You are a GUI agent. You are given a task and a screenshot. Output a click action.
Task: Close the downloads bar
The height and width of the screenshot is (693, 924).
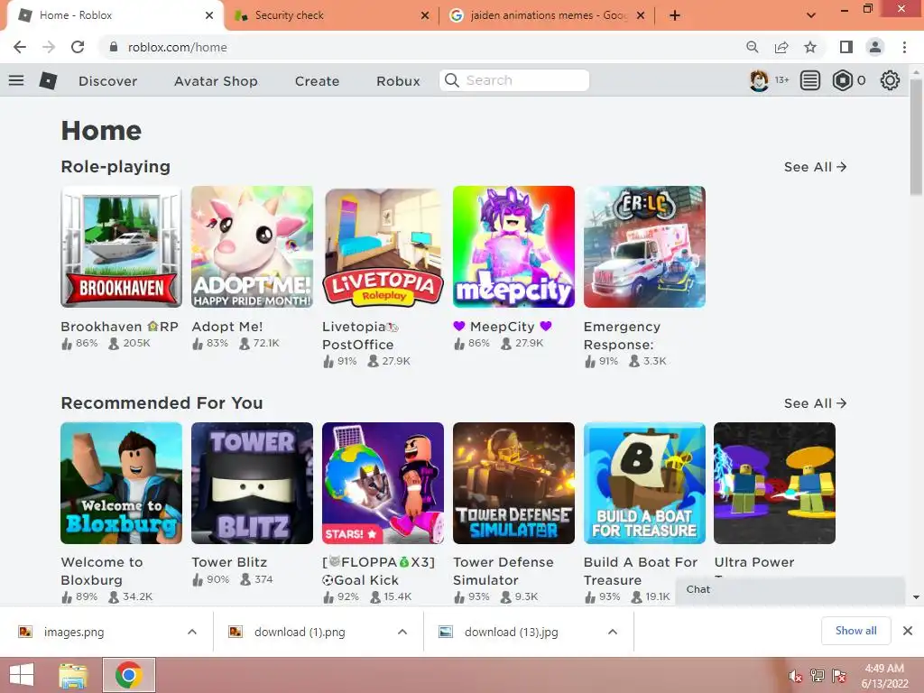coord(908,631)
